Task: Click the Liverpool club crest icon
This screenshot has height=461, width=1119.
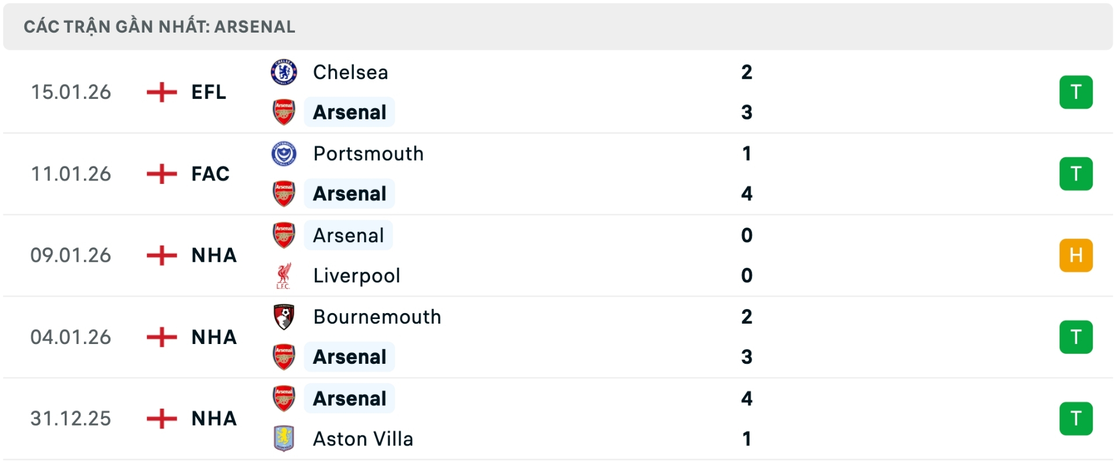Action: pyautogui.click(x=284, y=276)
